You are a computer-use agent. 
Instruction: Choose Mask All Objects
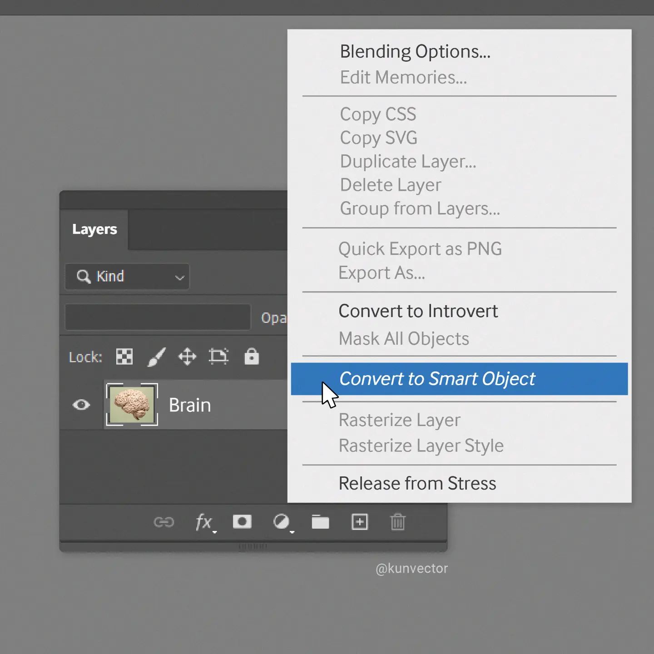(404, 338)
